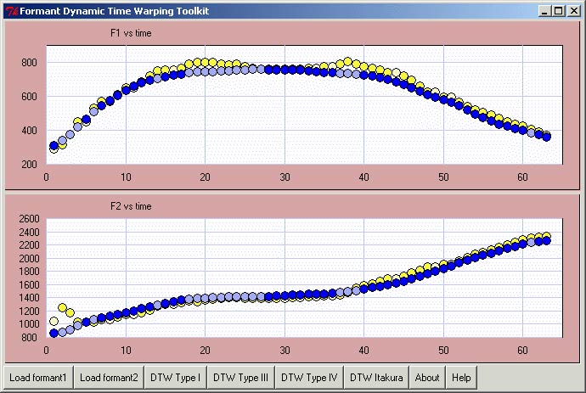The image size is (586, 393).
Task: Select DTW Type III
Action: [x=240, y=378]
